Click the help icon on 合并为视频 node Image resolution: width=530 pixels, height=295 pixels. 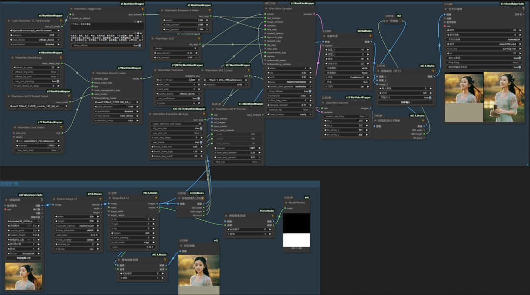click(x=523, y=9)
